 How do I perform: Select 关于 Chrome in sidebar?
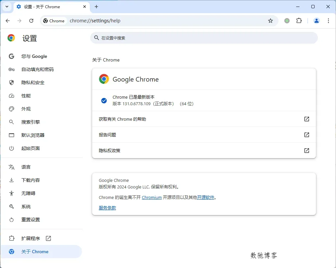coord(42,252)
